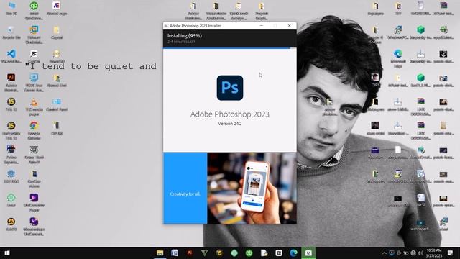
Task: Select the VLC media player desktop icon
Action: pyautogui.click(x=34, y=106)
